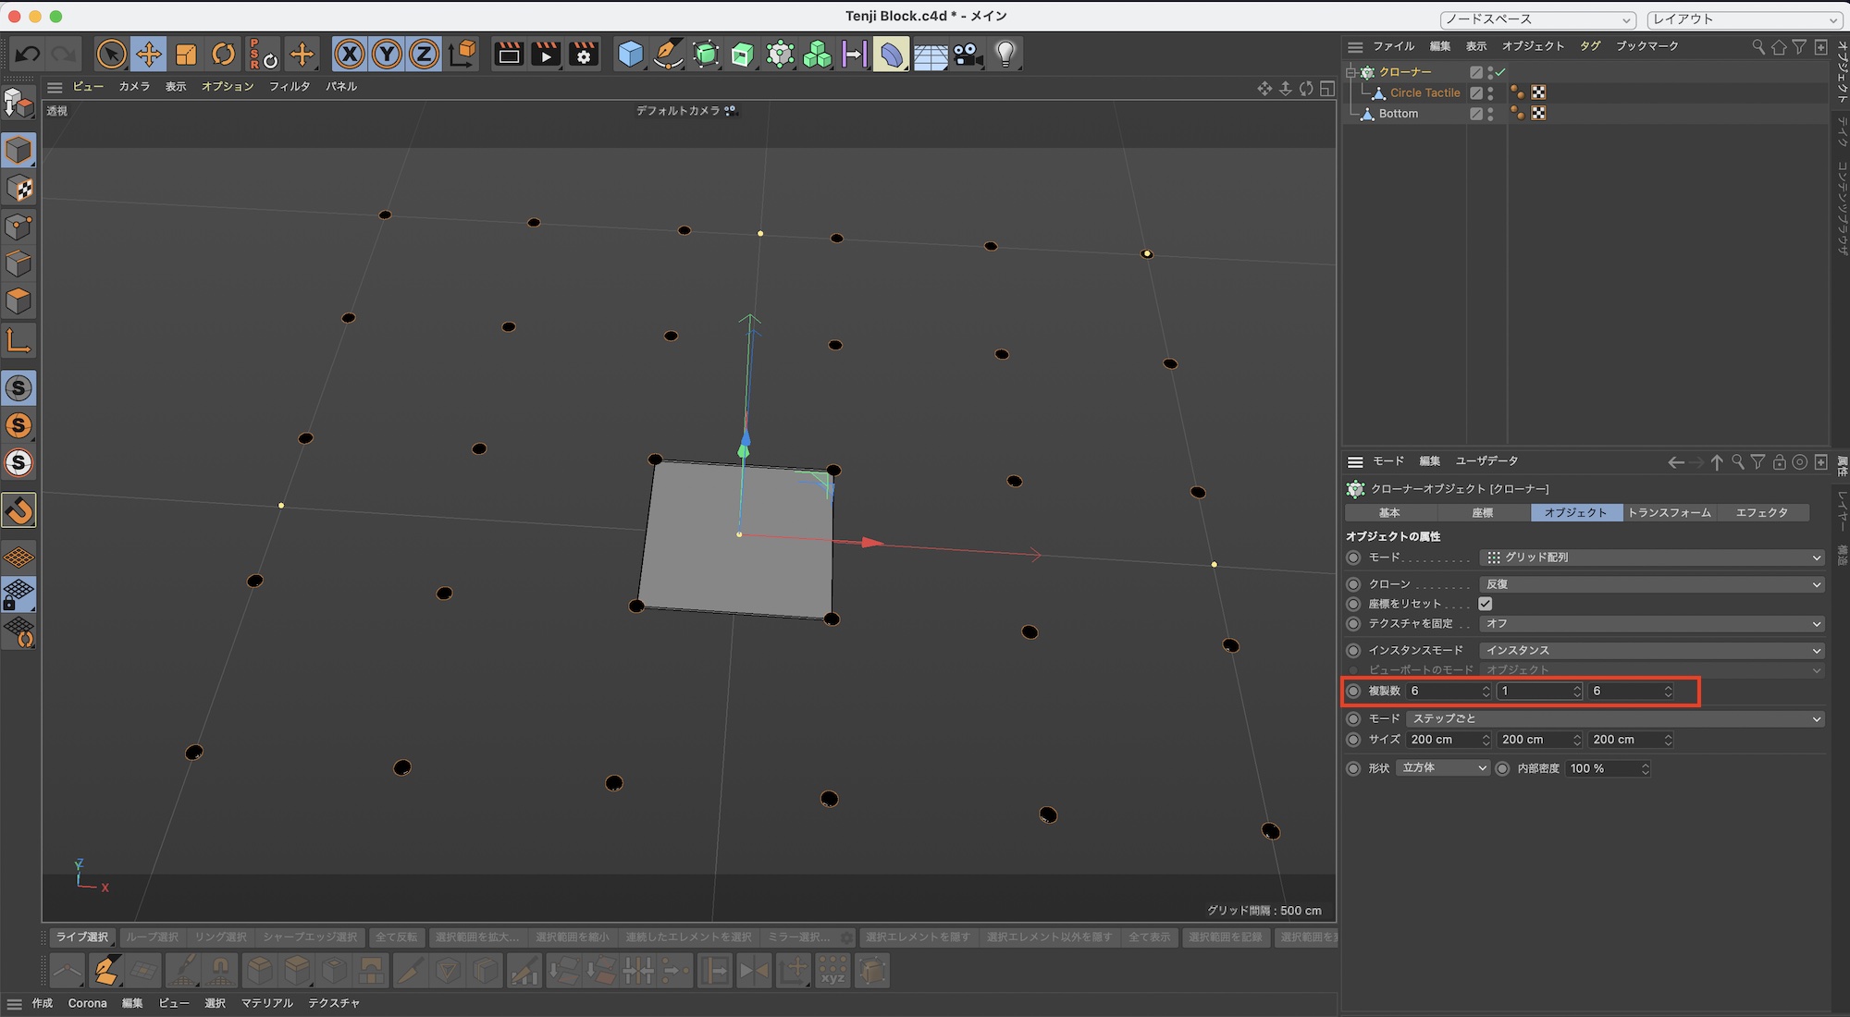This screenshot has width=1850, height=1017.
Task: Select the Rotate tool
Action: coord(223,55)
